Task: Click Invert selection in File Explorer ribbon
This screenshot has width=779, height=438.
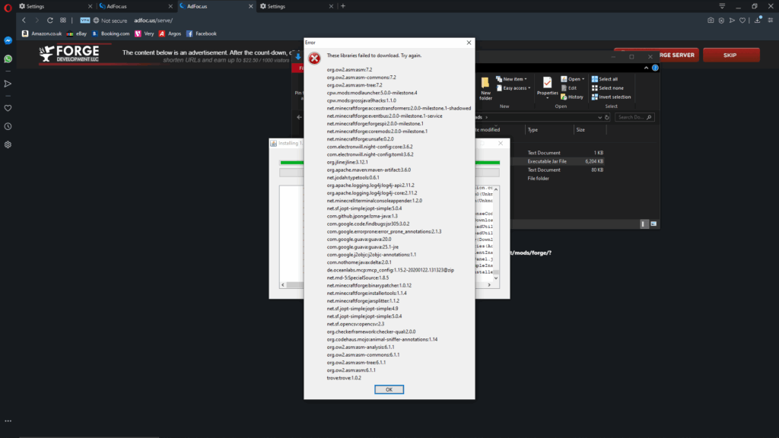Action: click(x=611, y=97)
